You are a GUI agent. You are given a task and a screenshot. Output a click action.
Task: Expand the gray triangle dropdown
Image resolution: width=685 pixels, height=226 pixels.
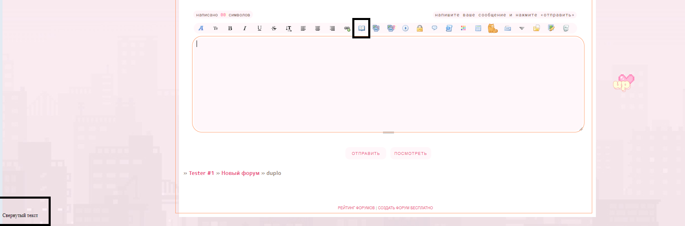(x=522, y=28)
